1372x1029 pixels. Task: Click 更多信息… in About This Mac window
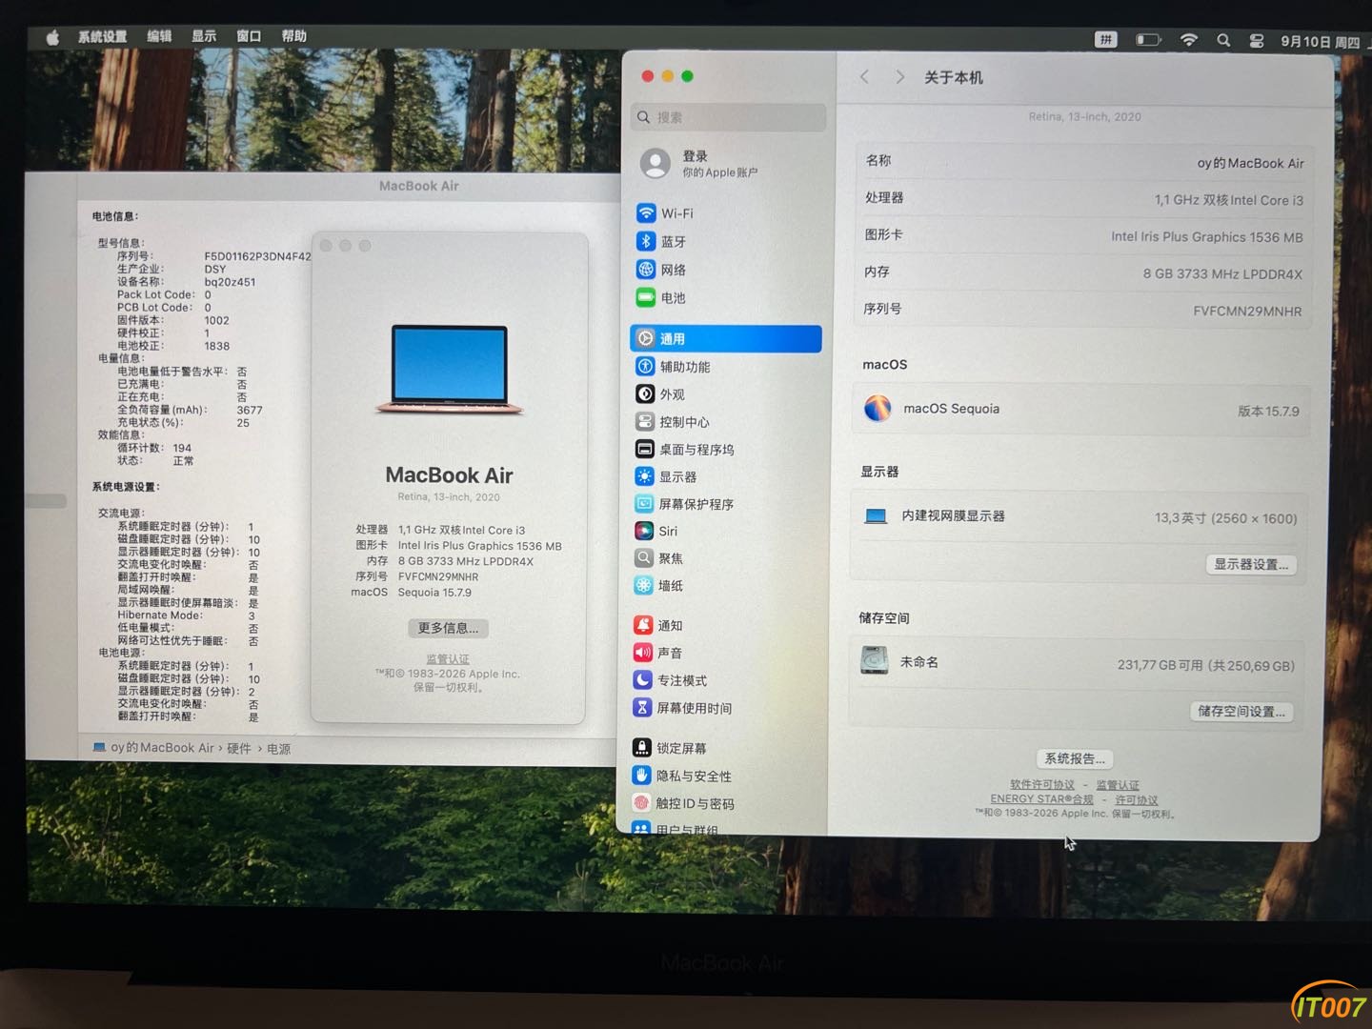tap(448, 628)
